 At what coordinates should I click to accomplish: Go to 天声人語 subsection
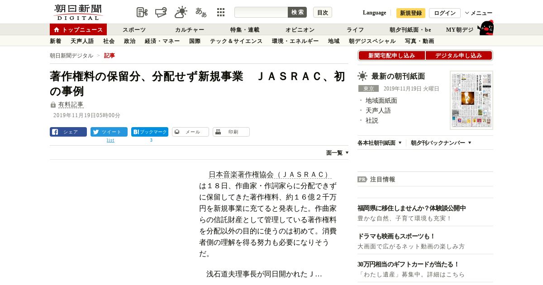82,41
